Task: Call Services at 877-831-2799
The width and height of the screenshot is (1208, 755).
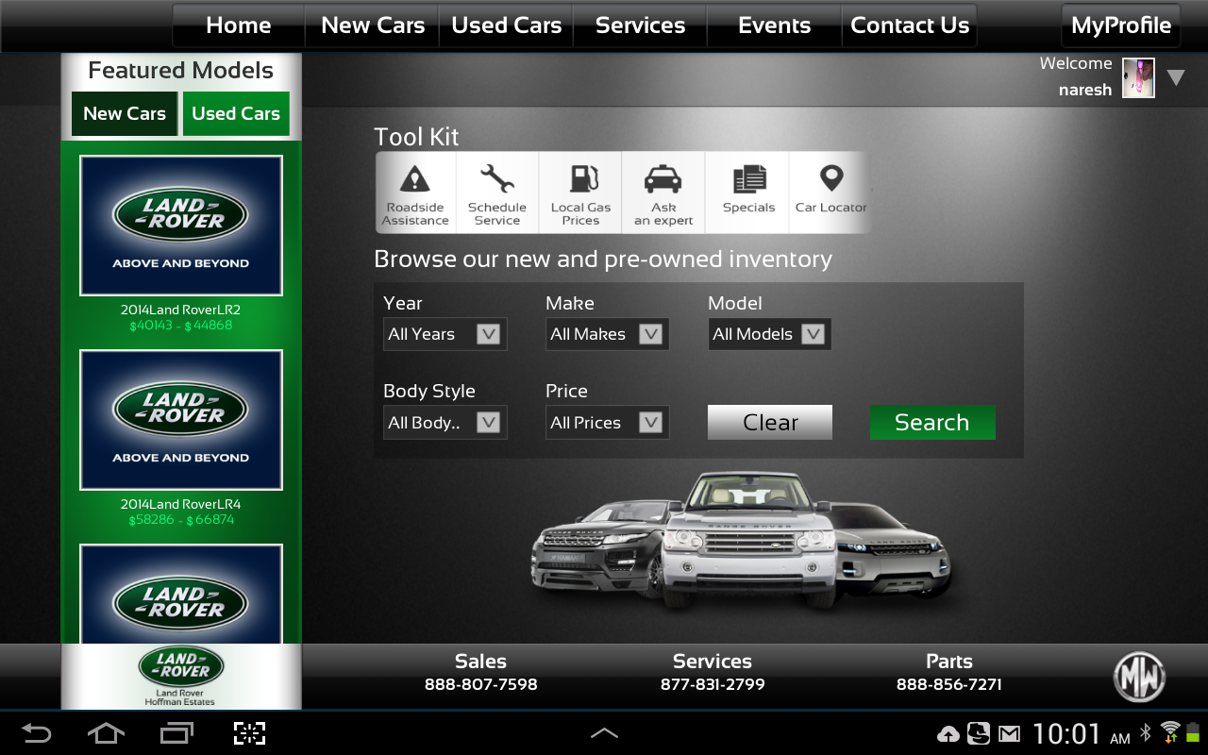Action: pos(713,673)
